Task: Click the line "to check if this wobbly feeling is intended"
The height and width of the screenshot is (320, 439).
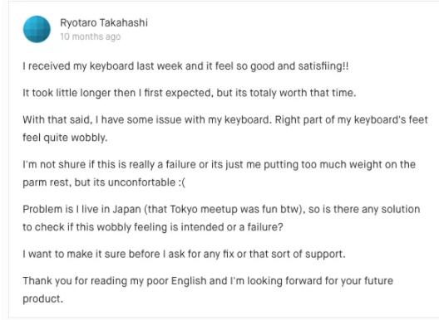Action: click(153, 227)
